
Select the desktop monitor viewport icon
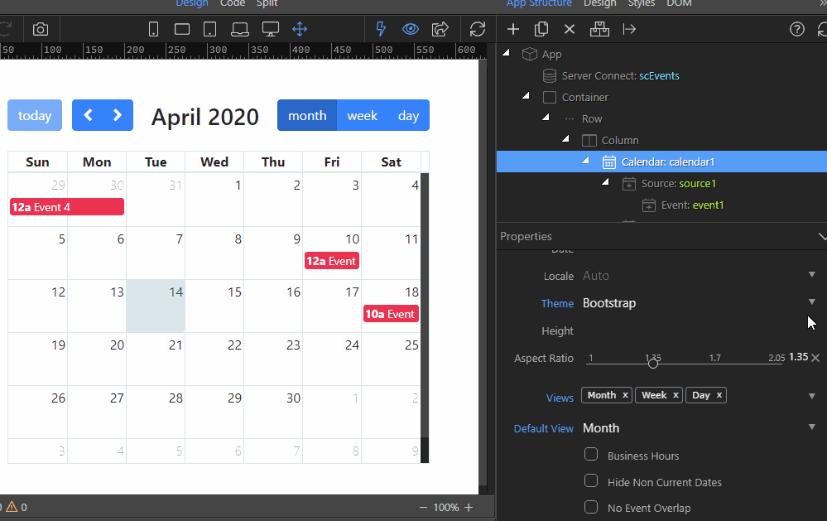click(x=271, y=30)
